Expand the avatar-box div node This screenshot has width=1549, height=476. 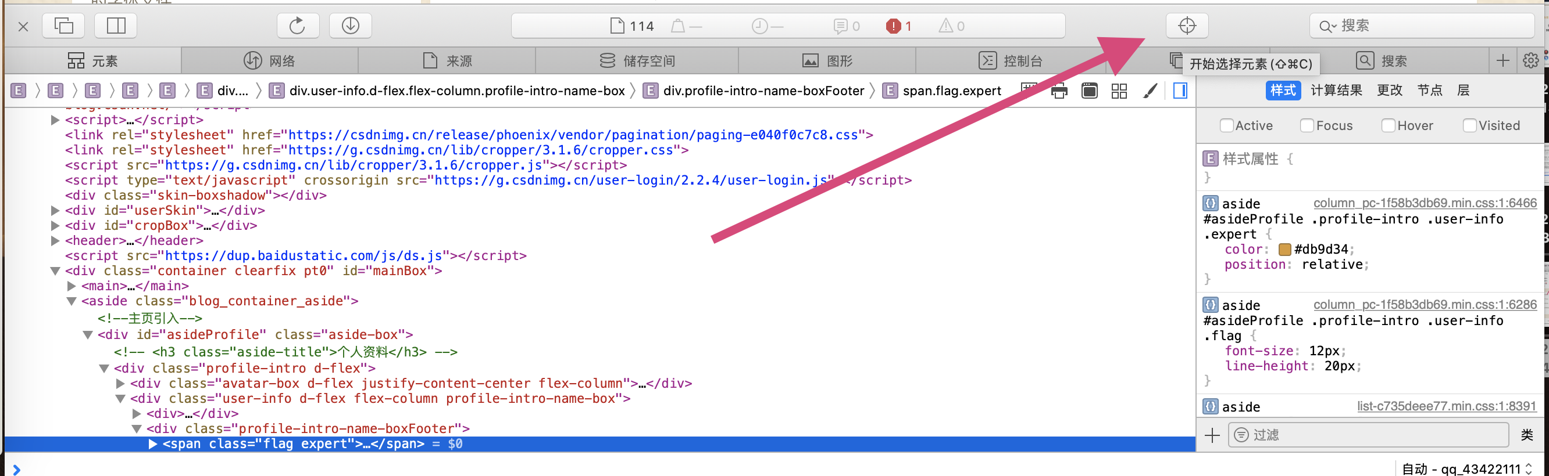coord(120,384)
